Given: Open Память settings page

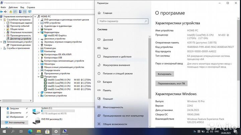Looking at the screenshot, I should (107, 90).
